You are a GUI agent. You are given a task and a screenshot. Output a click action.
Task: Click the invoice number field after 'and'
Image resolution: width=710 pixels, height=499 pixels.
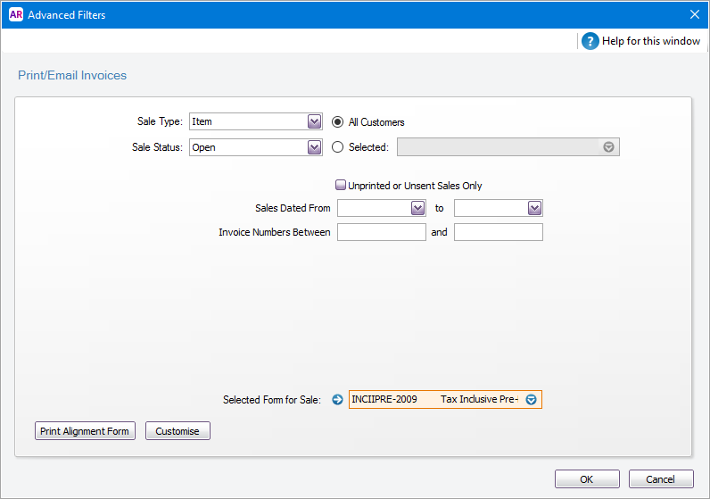coord(498,232)
